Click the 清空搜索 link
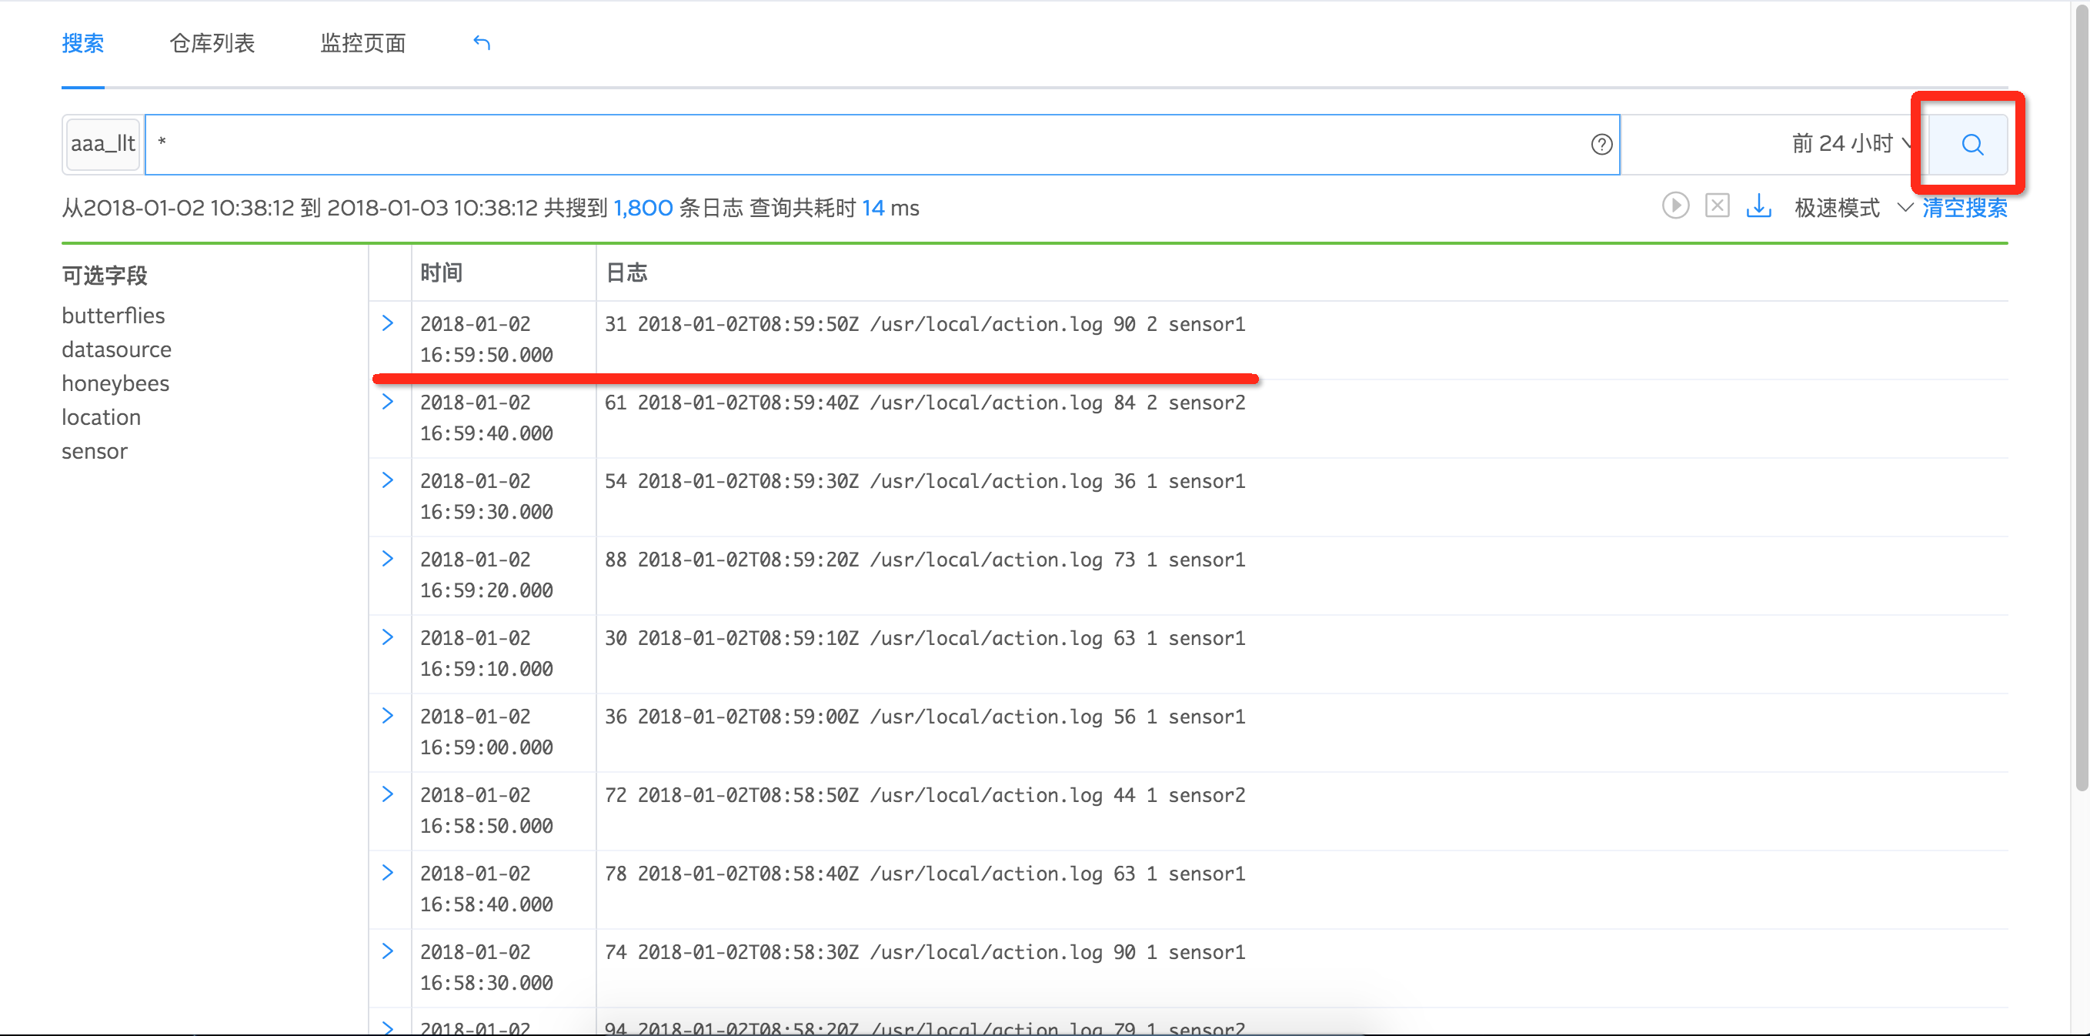Viewport: 2090px width, 1036px height. coord(1965,208)
